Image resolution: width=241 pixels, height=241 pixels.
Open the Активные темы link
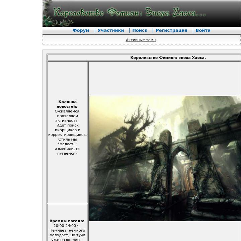point(141,40)
